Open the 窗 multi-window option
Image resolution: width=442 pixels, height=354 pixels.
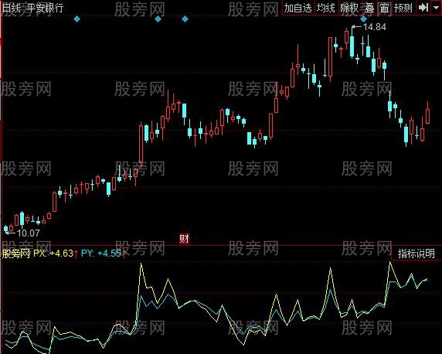click(x=384, y=8)
